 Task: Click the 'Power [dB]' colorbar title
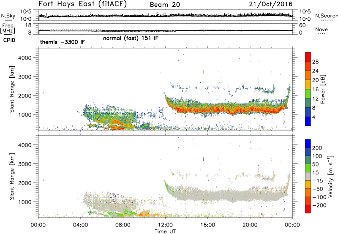click(323, 89)
